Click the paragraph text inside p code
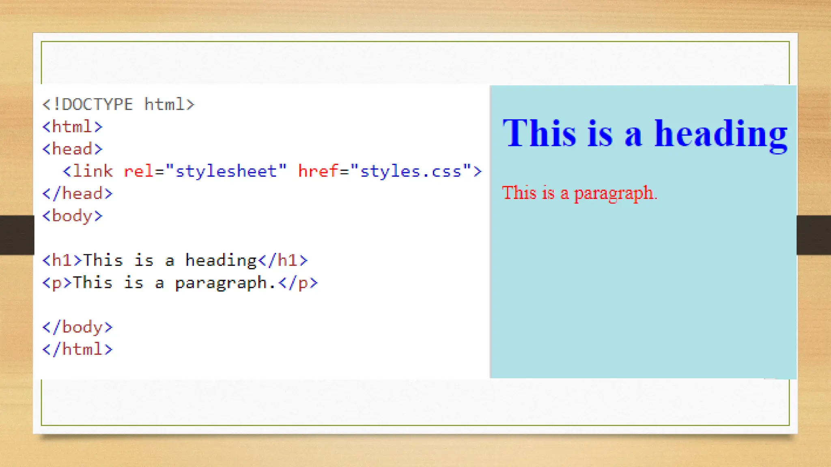The width and height of the screenshot is (831, 467). coord(174,283)
